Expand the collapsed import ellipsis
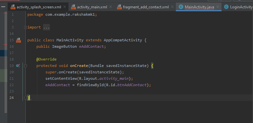 [x=47, y=27]
